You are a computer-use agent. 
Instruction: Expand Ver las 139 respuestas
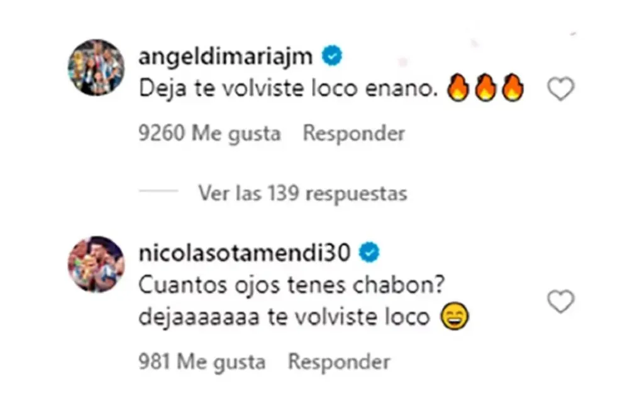(303, 193)
